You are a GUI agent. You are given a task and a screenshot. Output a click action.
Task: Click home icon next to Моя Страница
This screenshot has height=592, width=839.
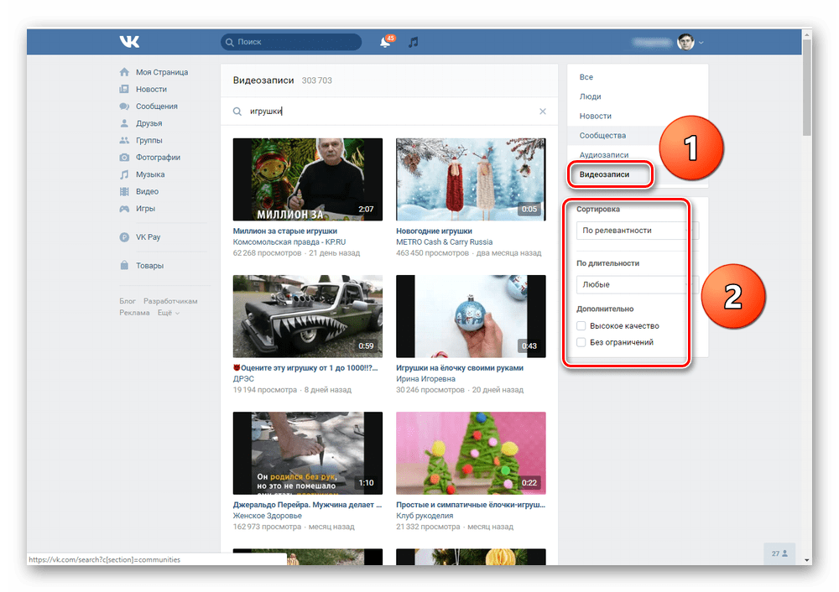124,72
